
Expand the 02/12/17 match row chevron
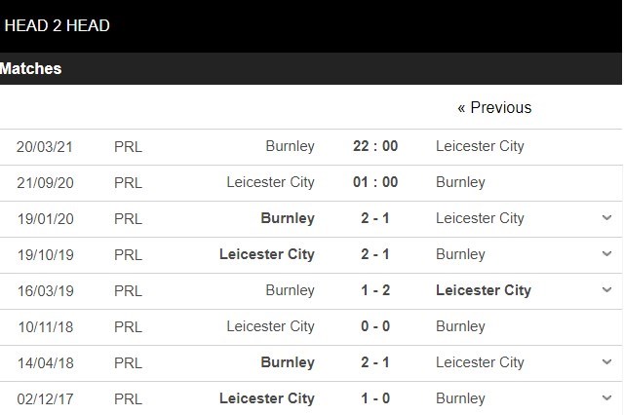click(606, 398)
